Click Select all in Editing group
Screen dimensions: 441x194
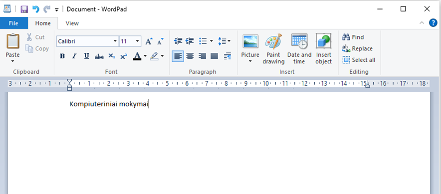pyautogui.click(x=359, y=60)
